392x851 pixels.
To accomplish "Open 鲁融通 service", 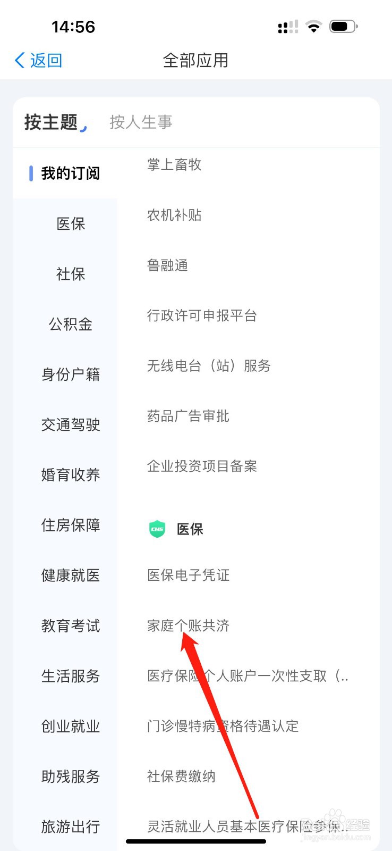I will (x=167, y=265).
